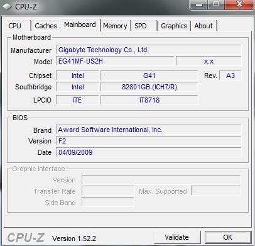The height and width of the screenshot is (246, 255).
Task: Click the empty Graphic Interface Version field
Action: tap(161, 180)
